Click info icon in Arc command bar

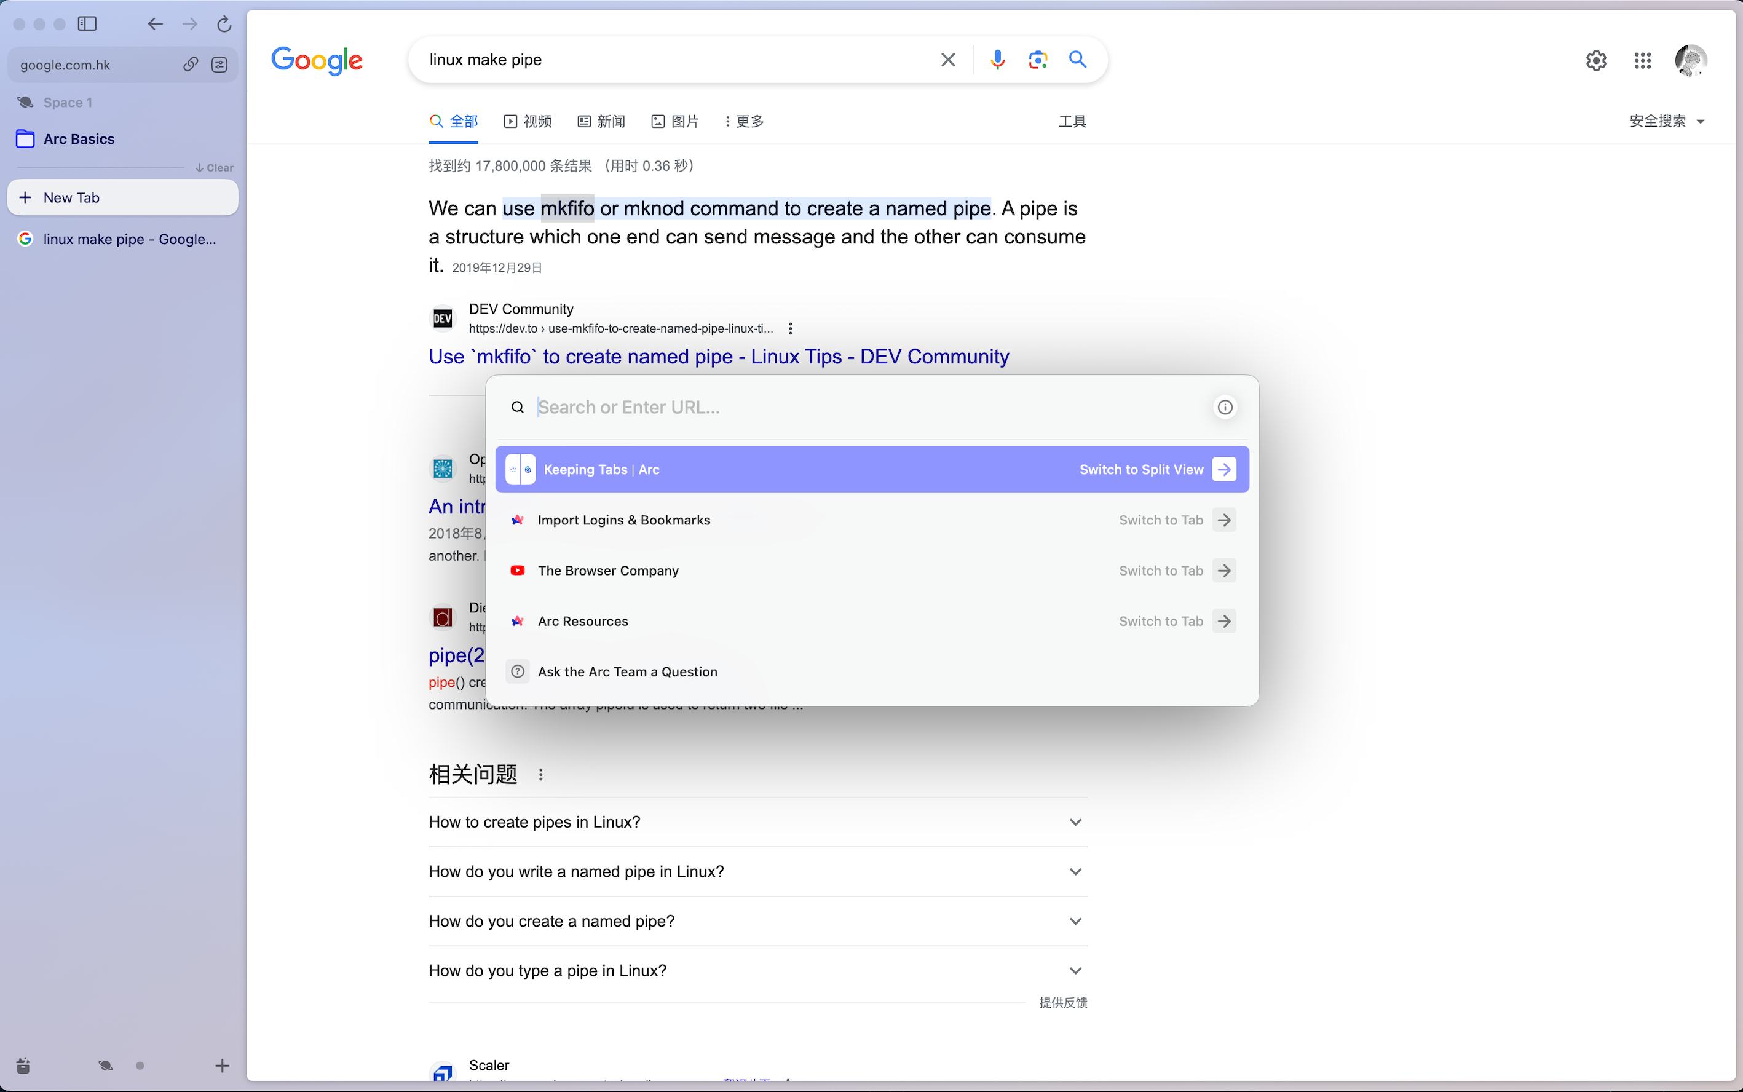(1225, 407)
